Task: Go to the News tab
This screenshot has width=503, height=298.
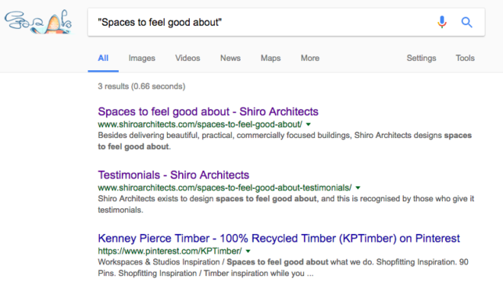Action: coord(230,58)
